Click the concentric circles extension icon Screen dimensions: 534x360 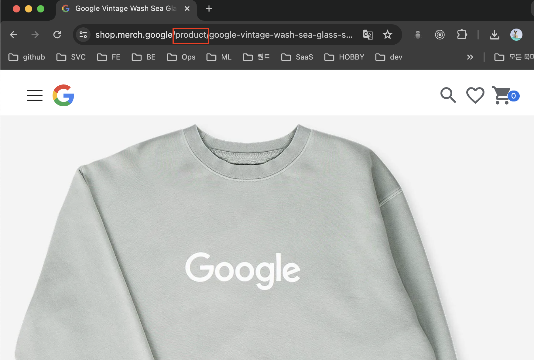coord(440,35)
